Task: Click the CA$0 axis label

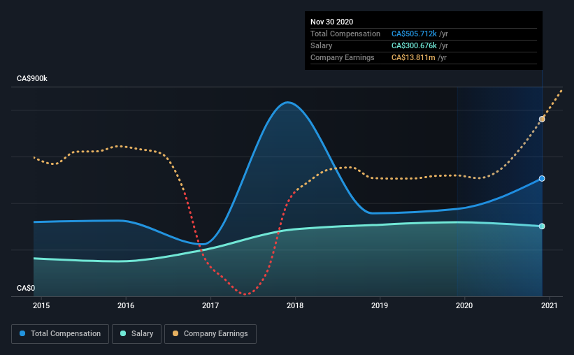Action: 26,289
